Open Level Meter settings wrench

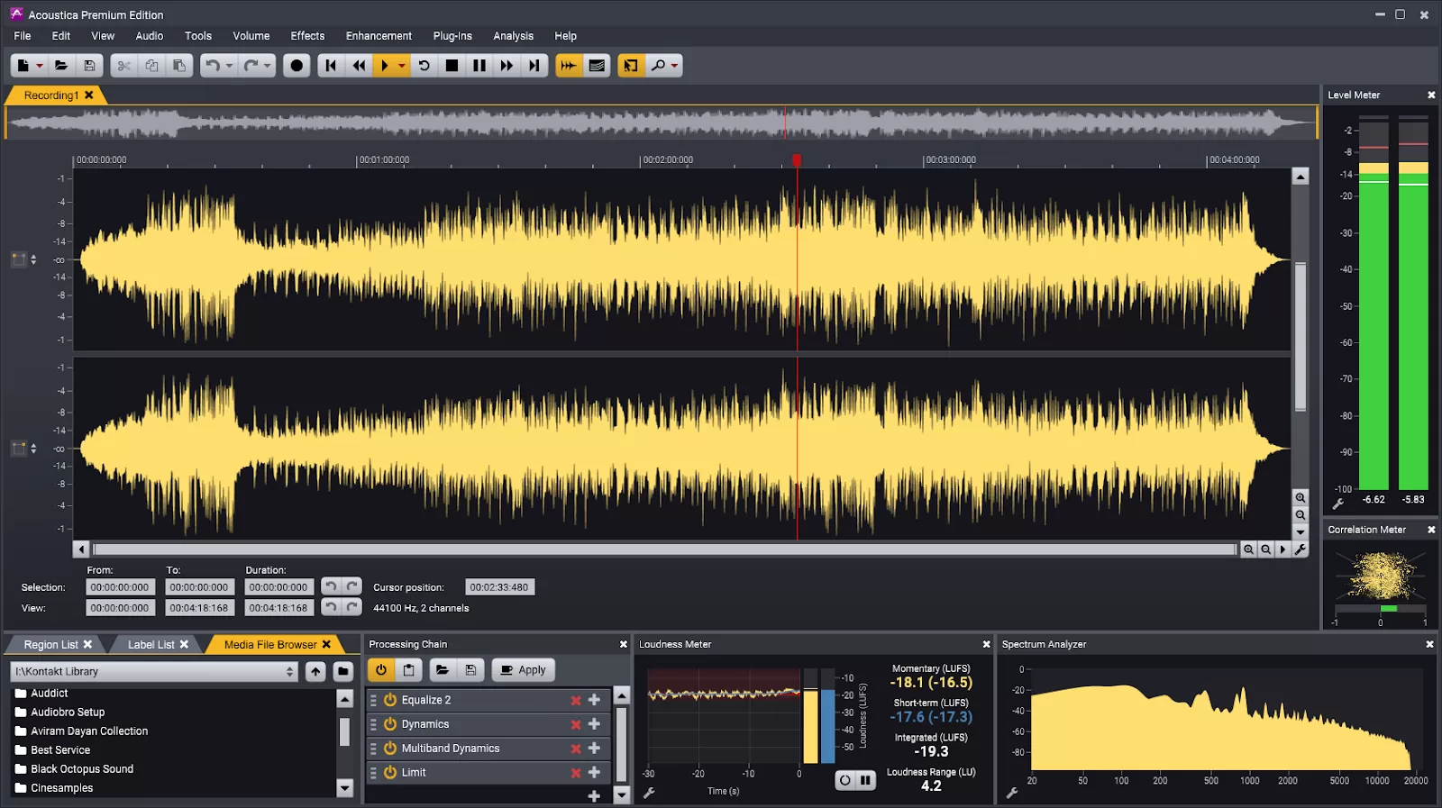click(1338, 504)
